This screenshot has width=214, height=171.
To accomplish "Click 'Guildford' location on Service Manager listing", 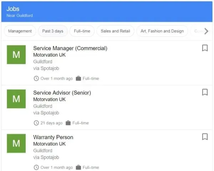I will click(x=43, y=62).
